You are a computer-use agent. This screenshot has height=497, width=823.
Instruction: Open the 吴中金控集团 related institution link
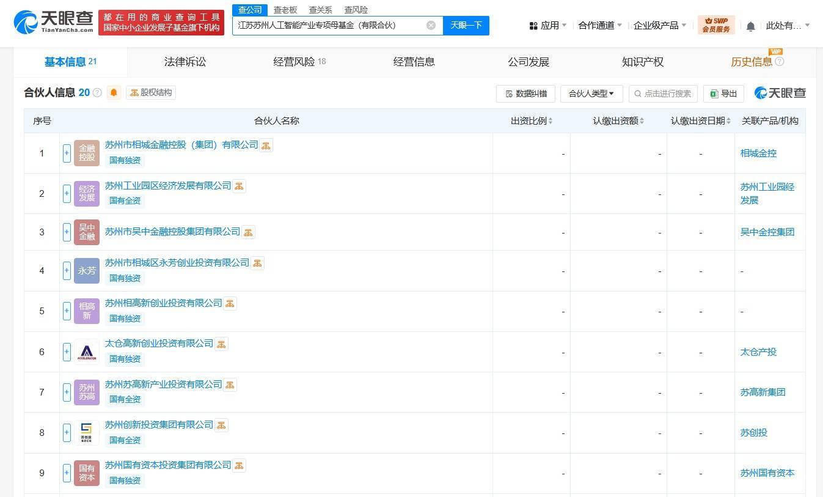pyautogui.click(x=767, y=232)
